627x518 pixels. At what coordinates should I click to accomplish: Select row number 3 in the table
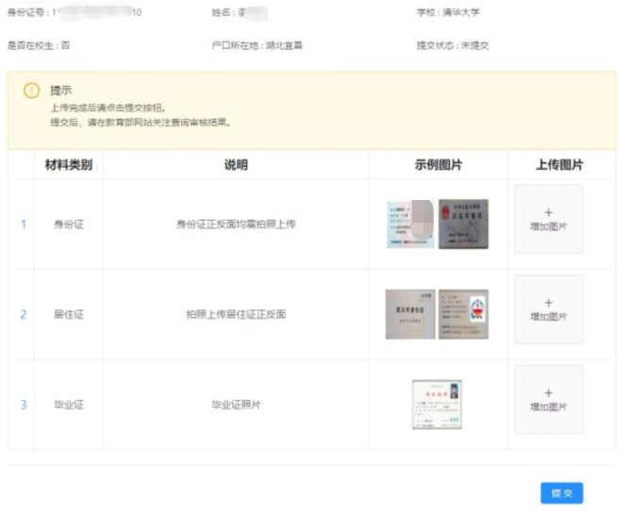point(24,405)
